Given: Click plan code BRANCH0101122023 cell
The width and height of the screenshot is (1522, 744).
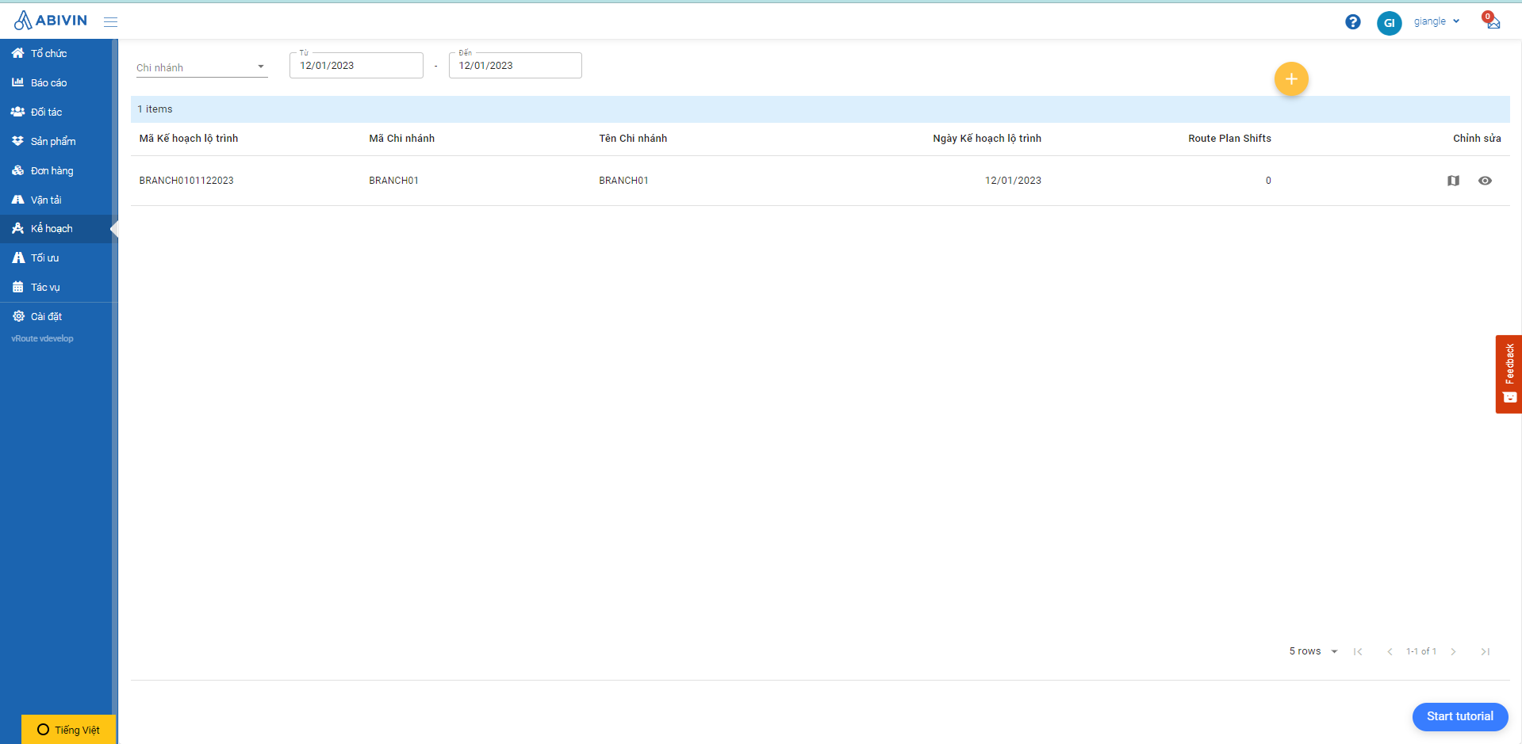Looking at the screenshot, I should (x=186, y=181).
